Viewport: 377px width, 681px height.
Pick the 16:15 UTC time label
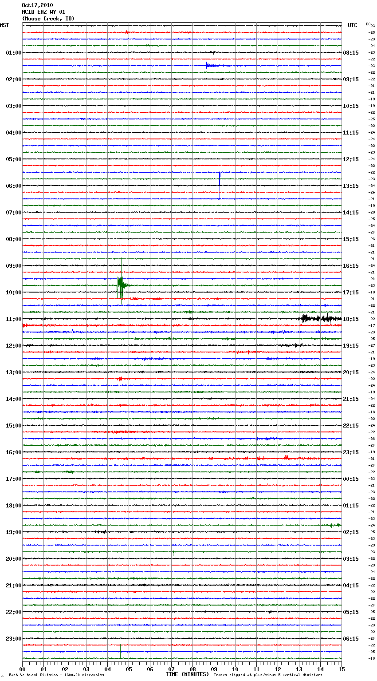pyautogui.click(x=351, y=265)
